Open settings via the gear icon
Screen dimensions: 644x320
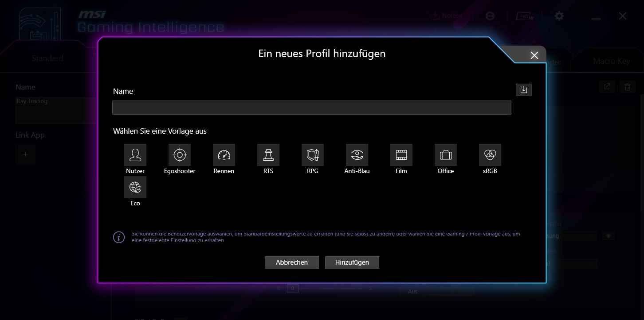[559, 16]
